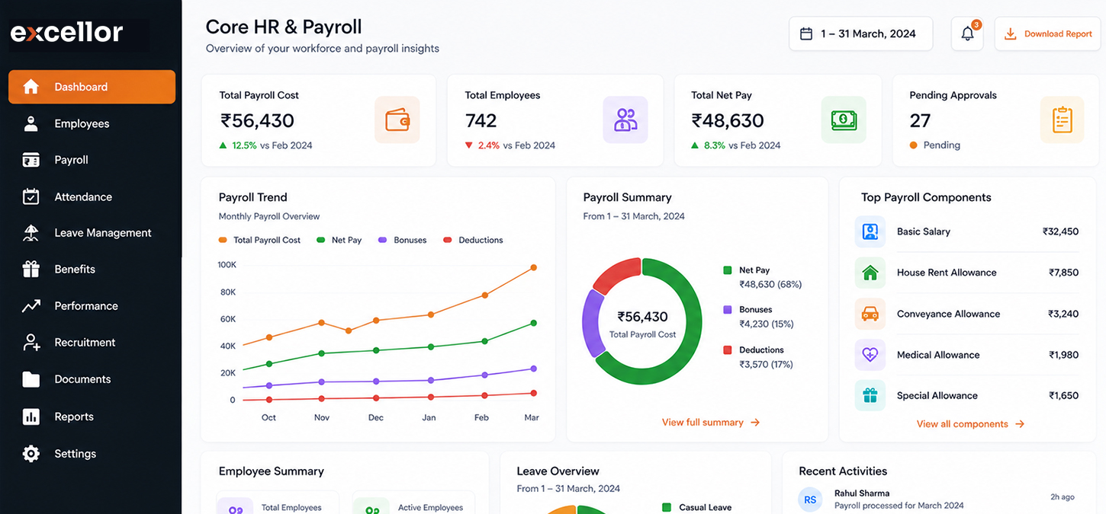
Task: Toggle the Net Pay legend in Payroll Trend
Action: click(x=339, y=240)
